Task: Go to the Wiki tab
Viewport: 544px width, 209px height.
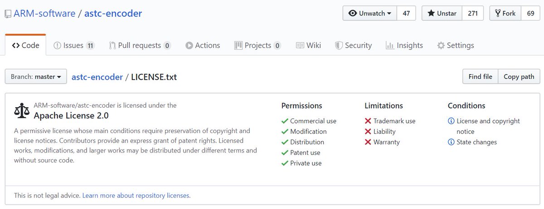Action: tap(308, 46)
